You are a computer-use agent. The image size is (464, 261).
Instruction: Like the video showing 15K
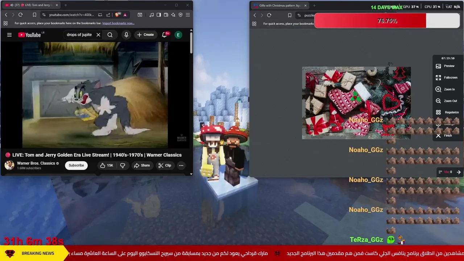pos(107,165)
